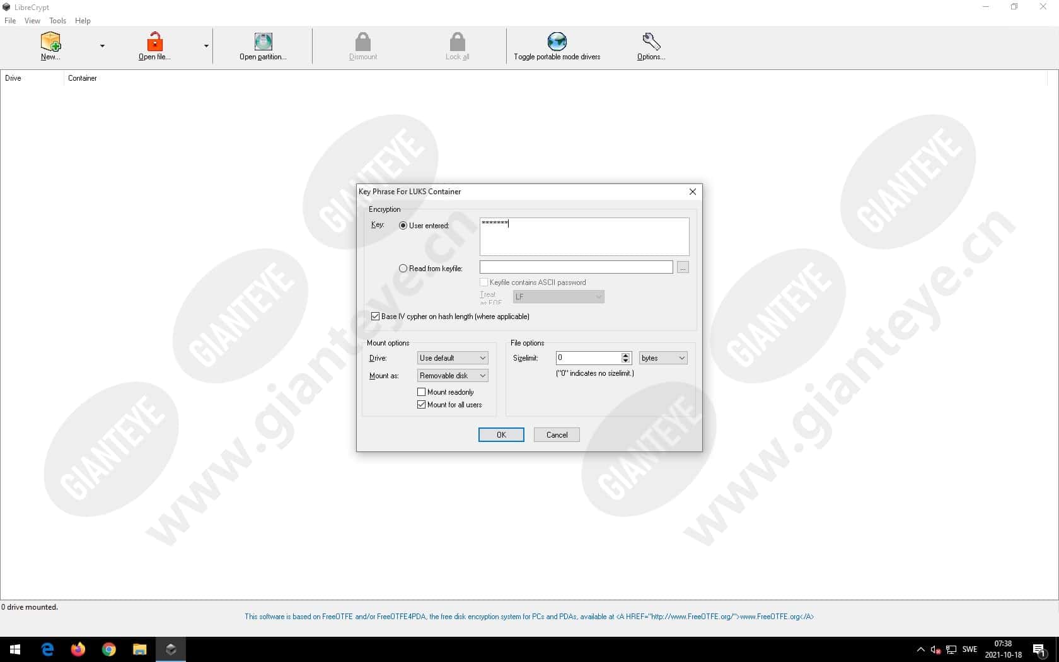The width and height of the screenshot is (1059, 662).
Task: Click OK in key phrase dialog
Action: click(501, 435)
